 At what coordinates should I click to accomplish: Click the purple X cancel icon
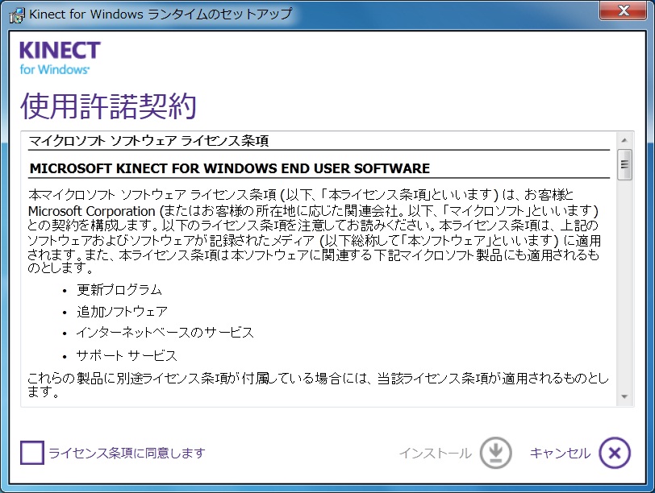[615, 453]
